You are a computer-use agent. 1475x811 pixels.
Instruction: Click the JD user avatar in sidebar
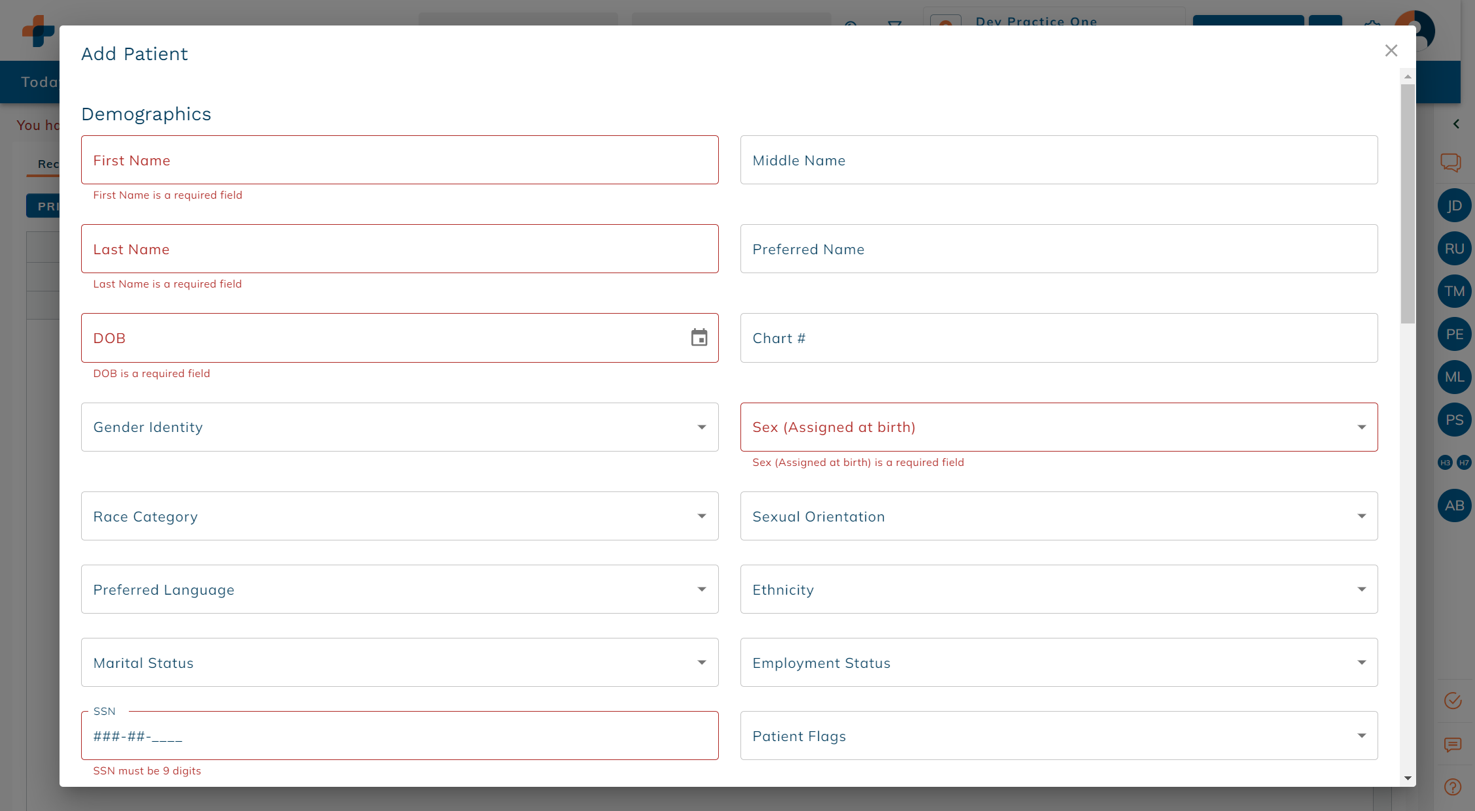click(x=1454, y=206)
